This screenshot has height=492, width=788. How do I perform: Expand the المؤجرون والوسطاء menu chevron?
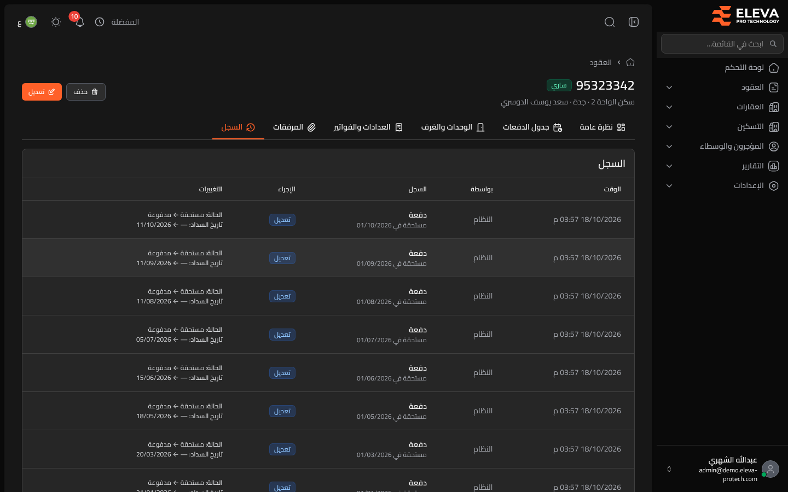point(669,147)
